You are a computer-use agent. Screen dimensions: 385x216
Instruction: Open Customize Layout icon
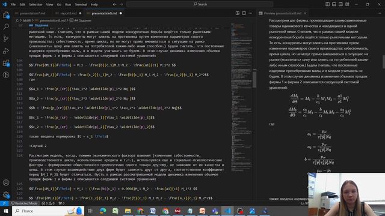347,4
